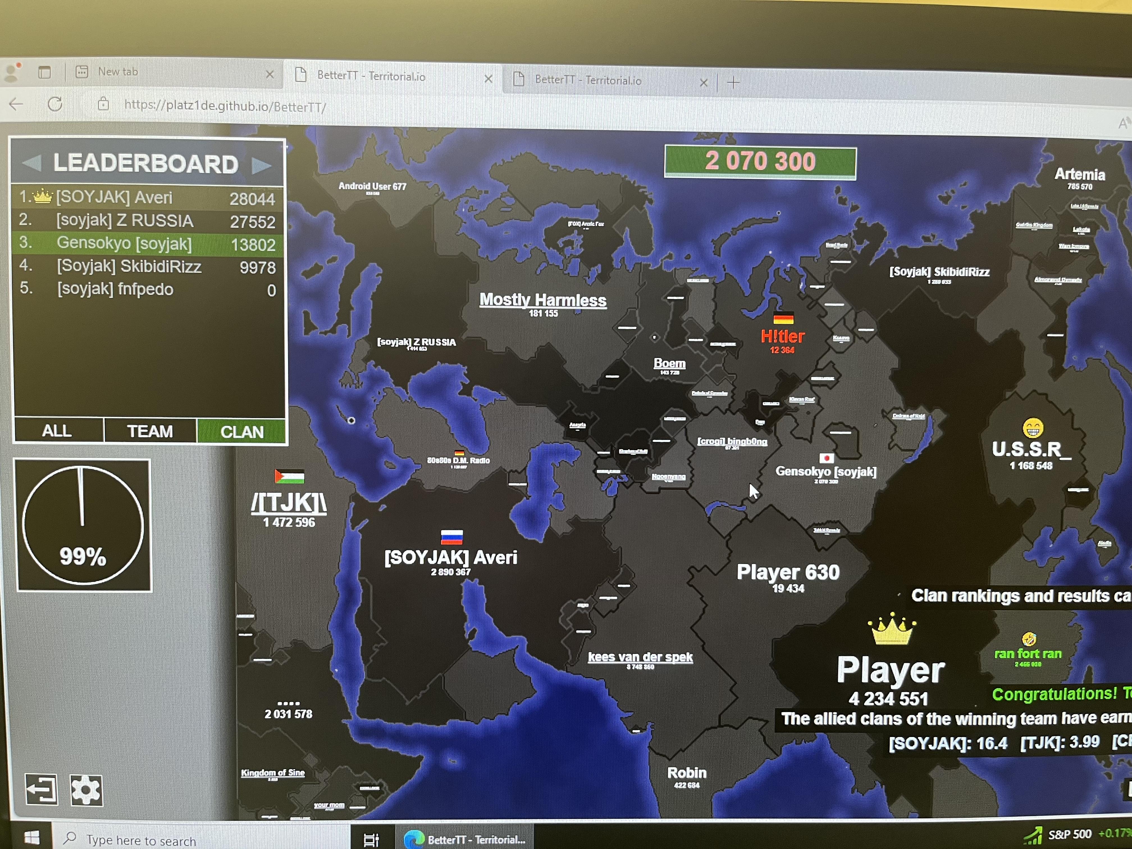
Task: Open a new browser tab
Action: 733,82
